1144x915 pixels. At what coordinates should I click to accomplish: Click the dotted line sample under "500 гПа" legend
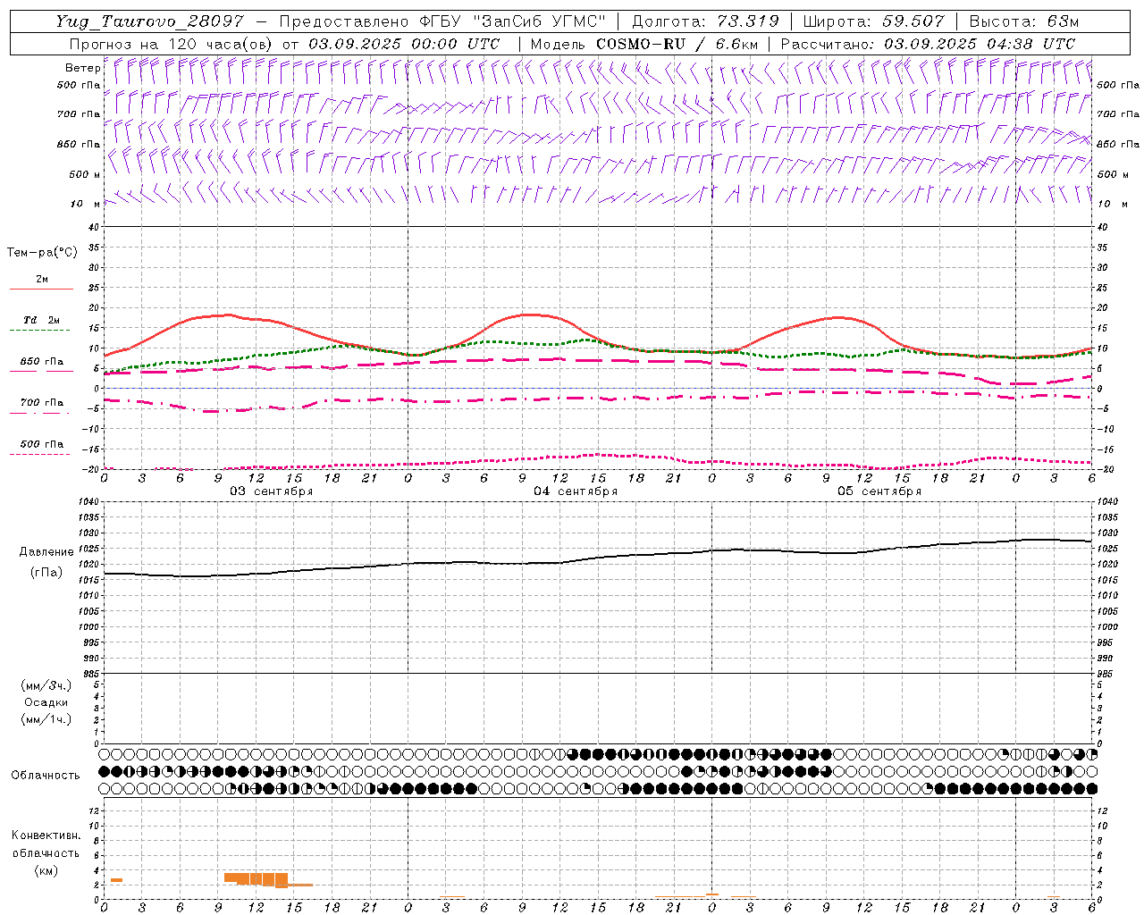coord(39,454)
